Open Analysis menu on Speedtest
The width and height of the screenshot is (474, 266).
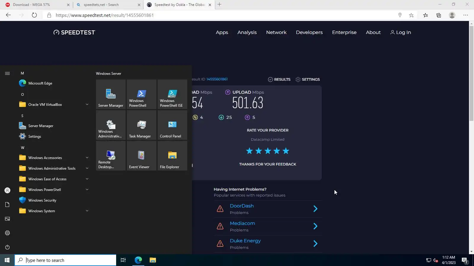tap(247, 33)
